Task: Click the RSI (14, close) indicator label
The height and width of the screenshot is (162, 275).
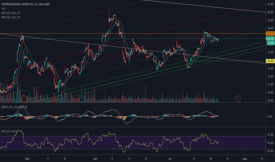Action: pos(9,131)
